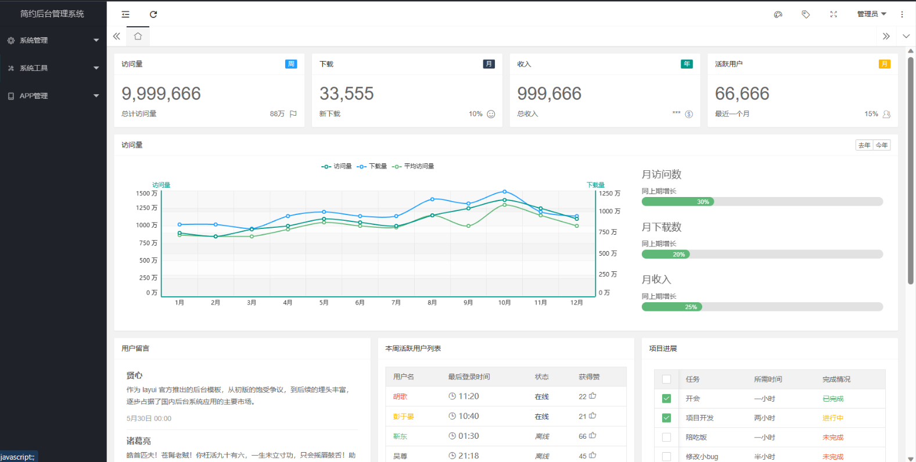Click the 已完成 status of 开会

click(833, 399)
